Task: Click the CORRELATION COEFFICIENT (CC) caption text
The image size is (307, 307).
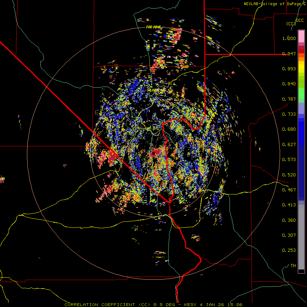Action: 107,305
